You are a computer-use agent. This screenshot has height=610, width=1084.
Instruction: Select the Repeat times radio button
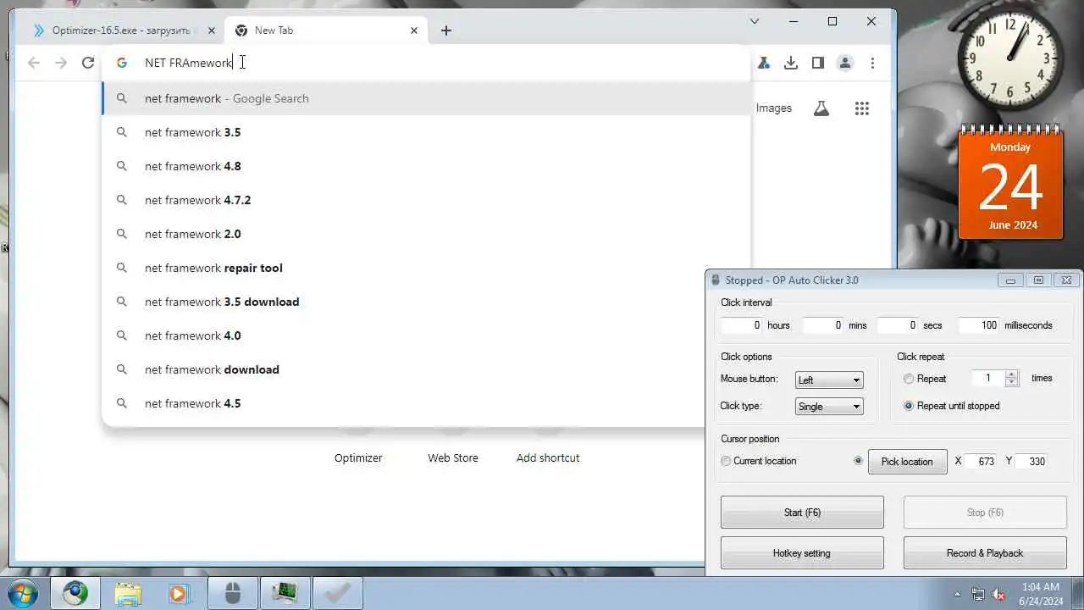909,379
